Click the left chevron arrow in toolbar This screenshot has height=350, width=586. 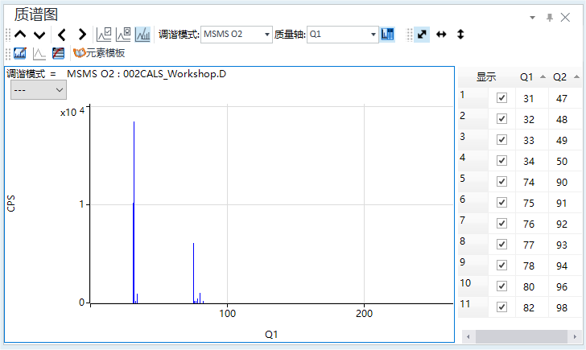point(62,35)
